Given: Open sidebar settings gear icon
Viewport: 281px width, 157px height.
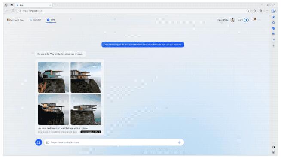Looking at the screenshot, I should (x=273, y=153).
